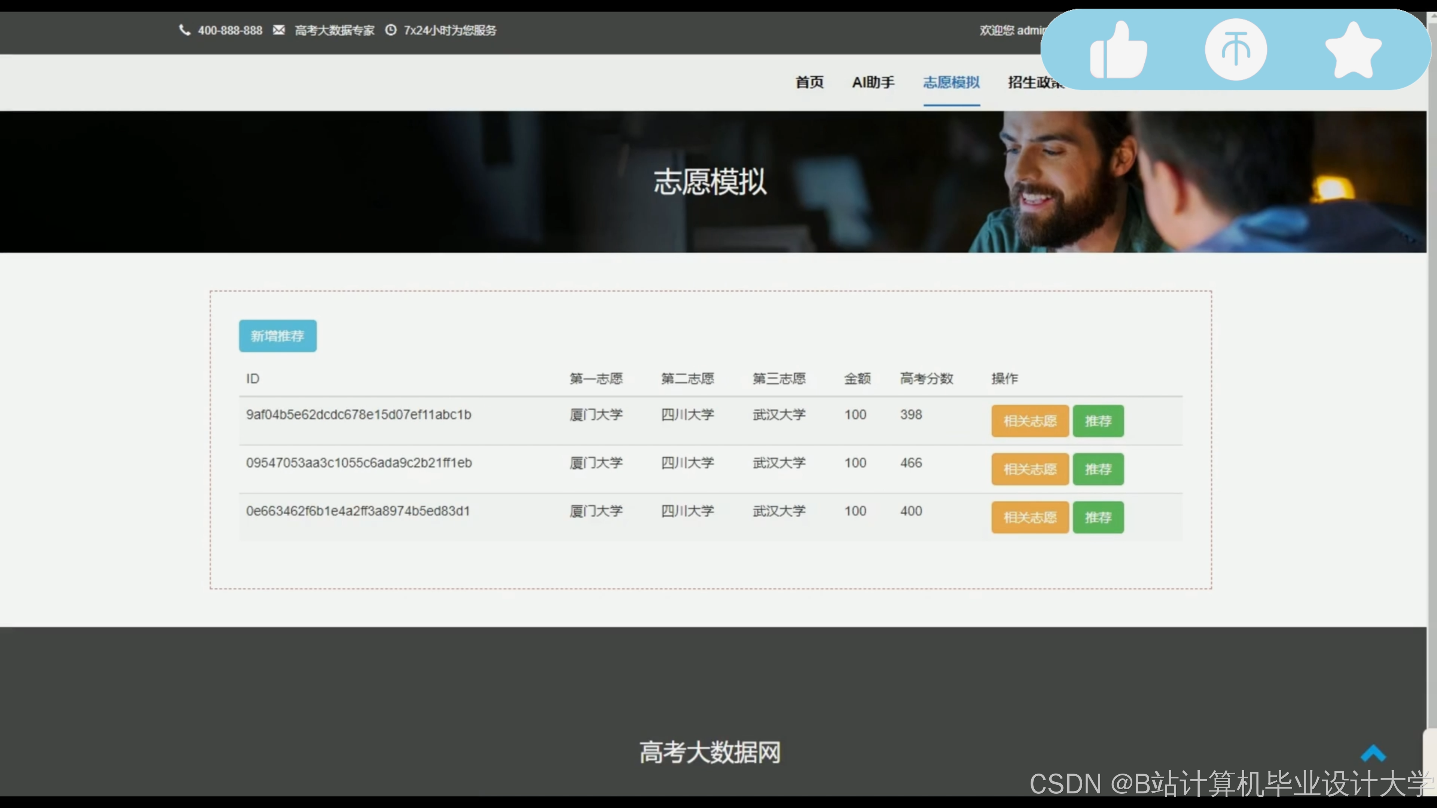1437x808 pixels.
Task: Click 相关志愿 for score 398 row
Action: [1030, 421]
